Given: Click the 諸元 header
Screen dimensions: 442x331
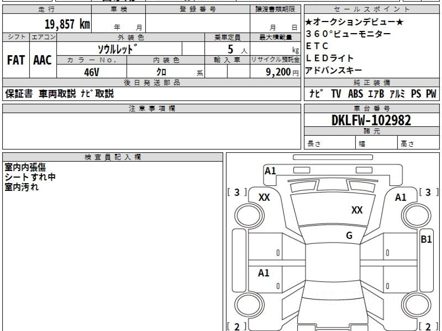Looking at the screenshot, I should point(372,131).
